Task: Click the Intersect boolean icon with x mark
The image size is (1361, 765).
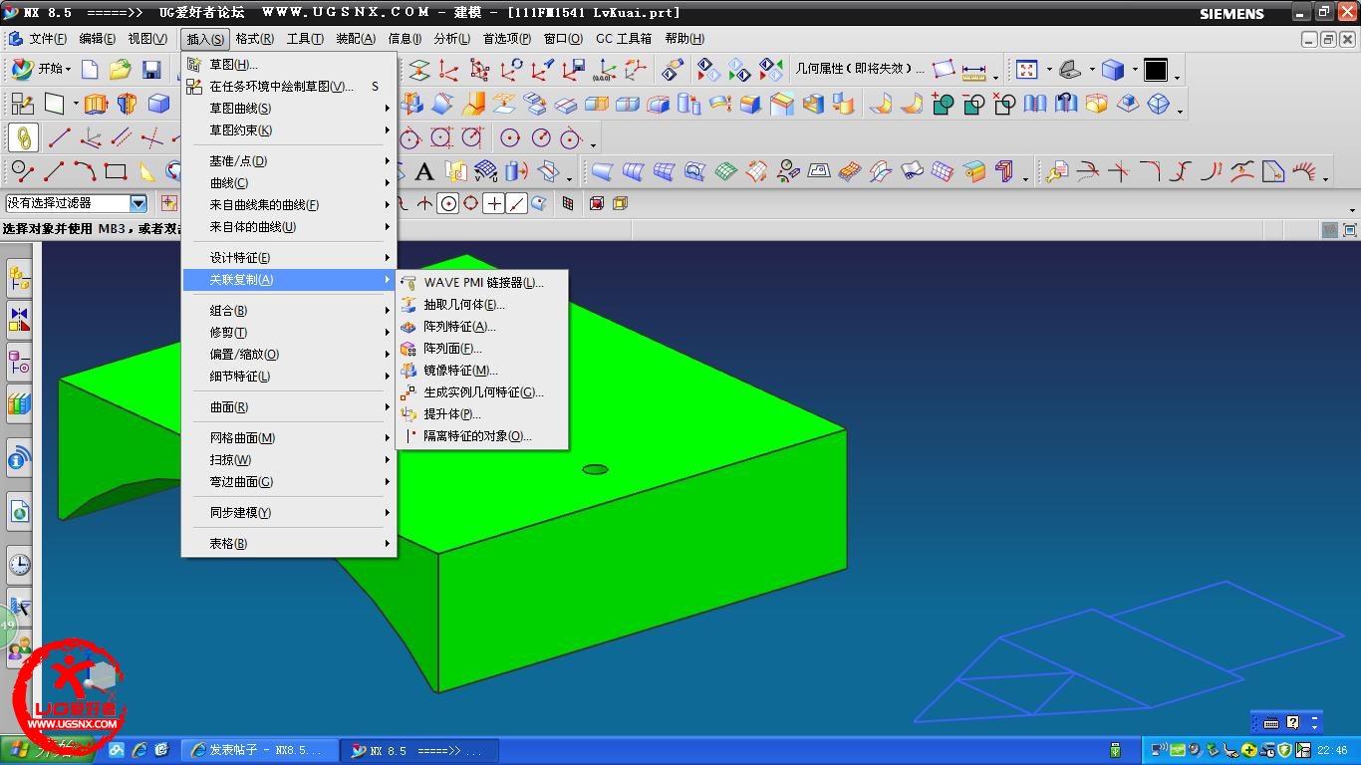Action: [1004, 104]
